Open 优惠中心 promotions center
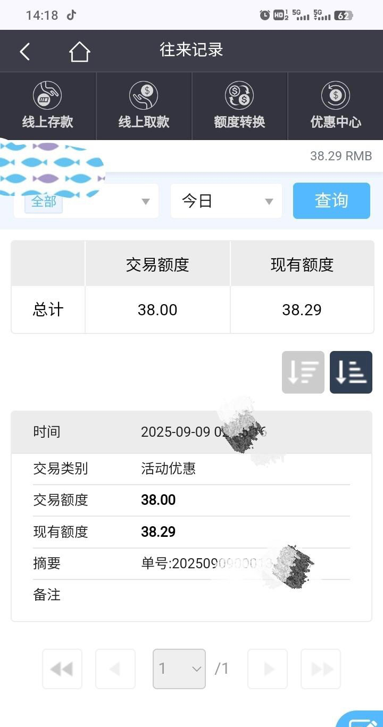Viewport: 383px width, 727px height. [x=335, y=106]
